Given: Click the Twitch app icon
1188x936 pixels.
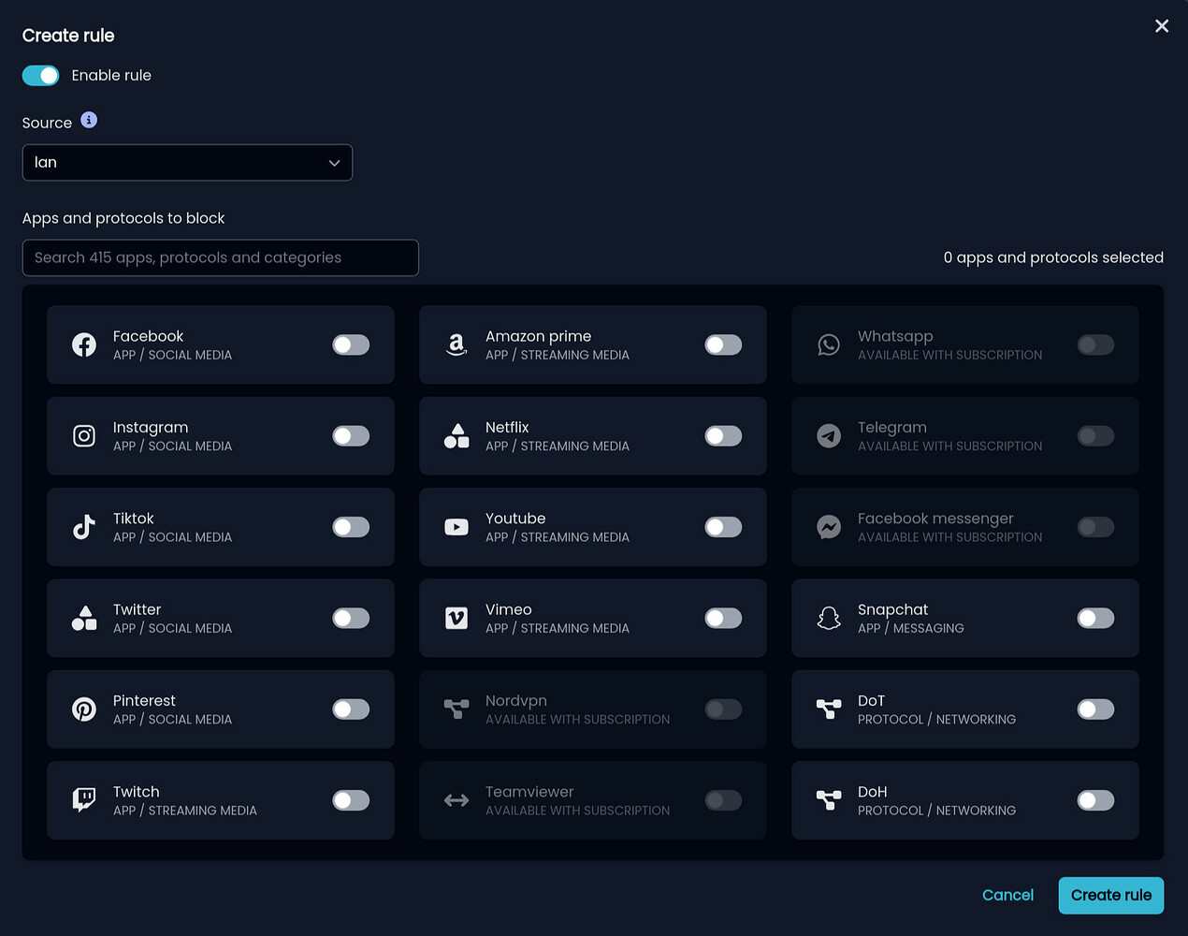Looking at the screenshot, I should click(x=84, y=800).
